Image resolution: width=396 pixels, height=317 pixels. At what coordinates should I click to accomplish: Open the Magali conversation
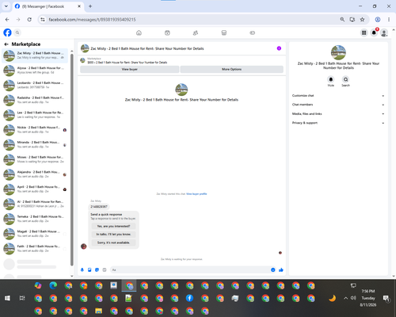pos(35,234)
